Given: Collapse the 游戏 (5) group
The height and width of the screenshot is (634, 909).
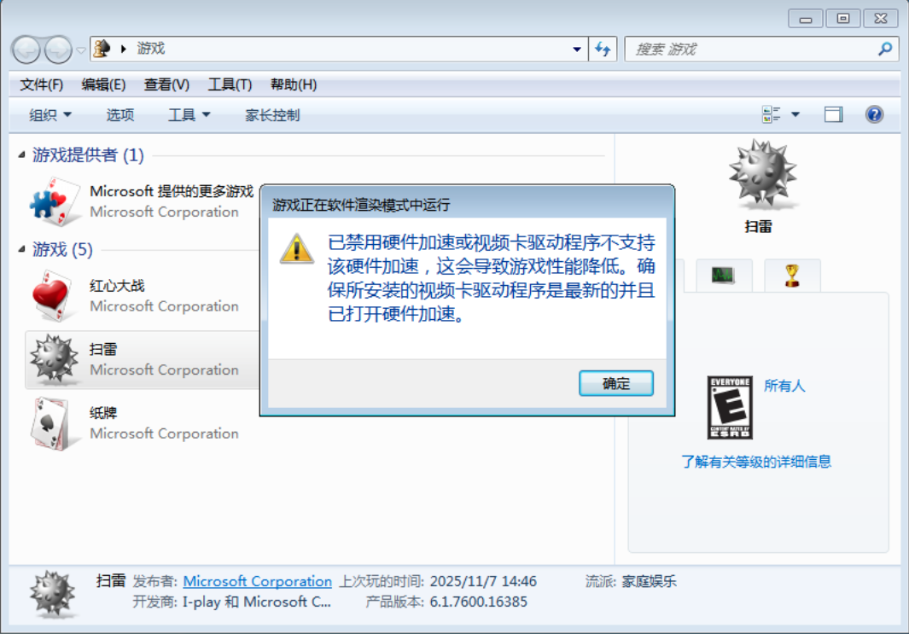Looking at the screenshot, I should pyautogui.click(x=21, y=249).
